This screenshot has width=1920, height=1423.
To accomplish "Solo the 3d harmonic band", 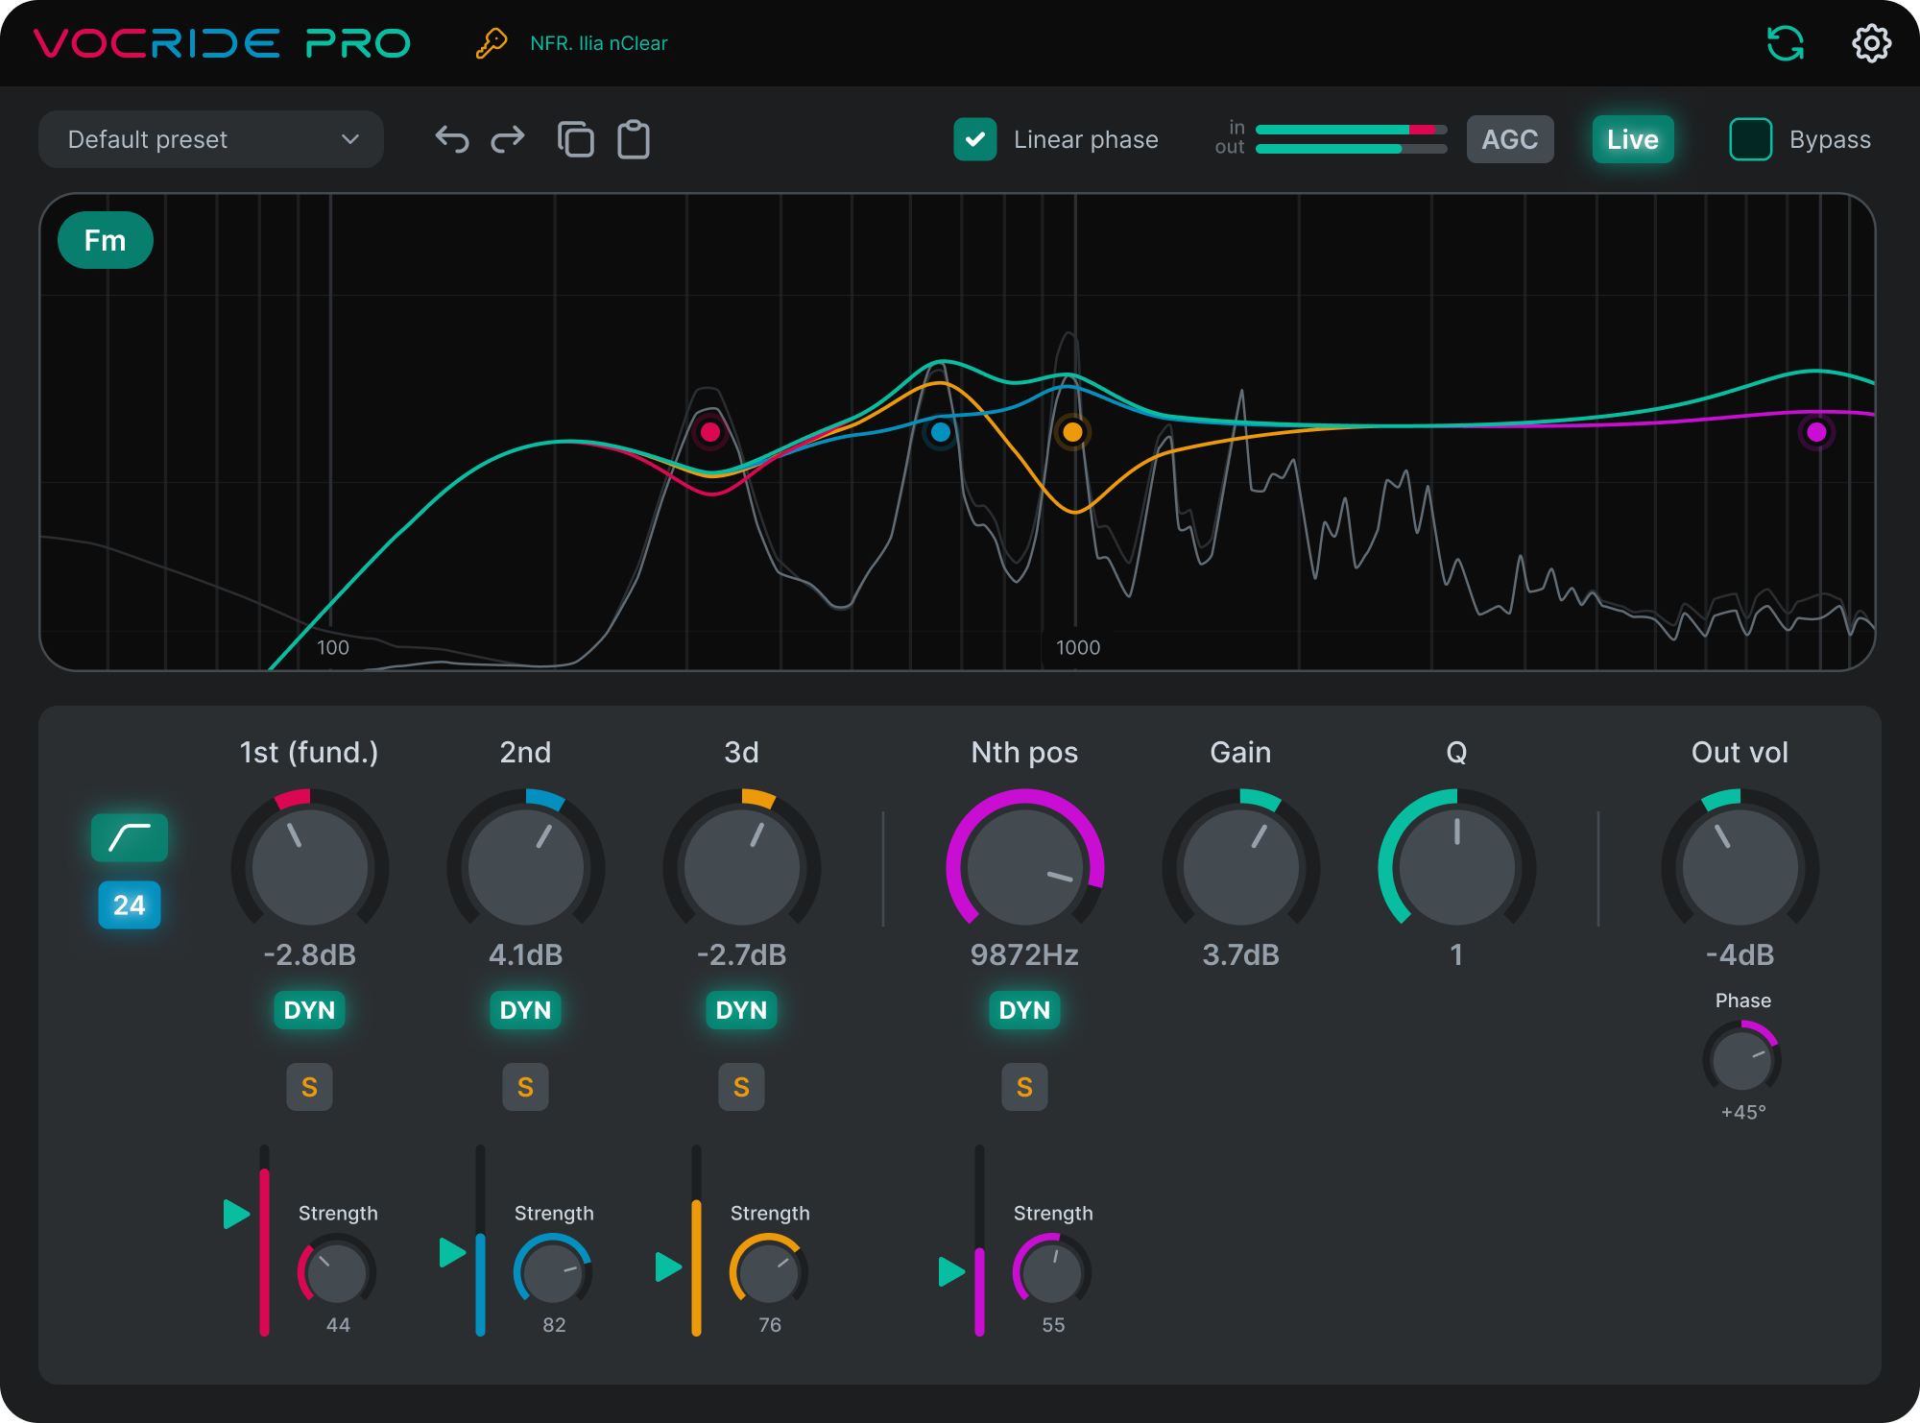I will pos(741,1087).
